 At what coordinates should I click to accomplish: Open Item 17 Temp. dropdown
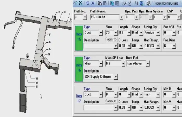[x=141, y=108]
